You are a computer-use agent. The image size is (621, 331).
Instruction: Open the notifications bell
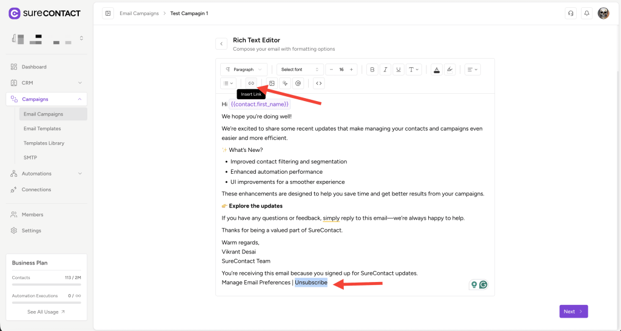(x=586, y=13)
